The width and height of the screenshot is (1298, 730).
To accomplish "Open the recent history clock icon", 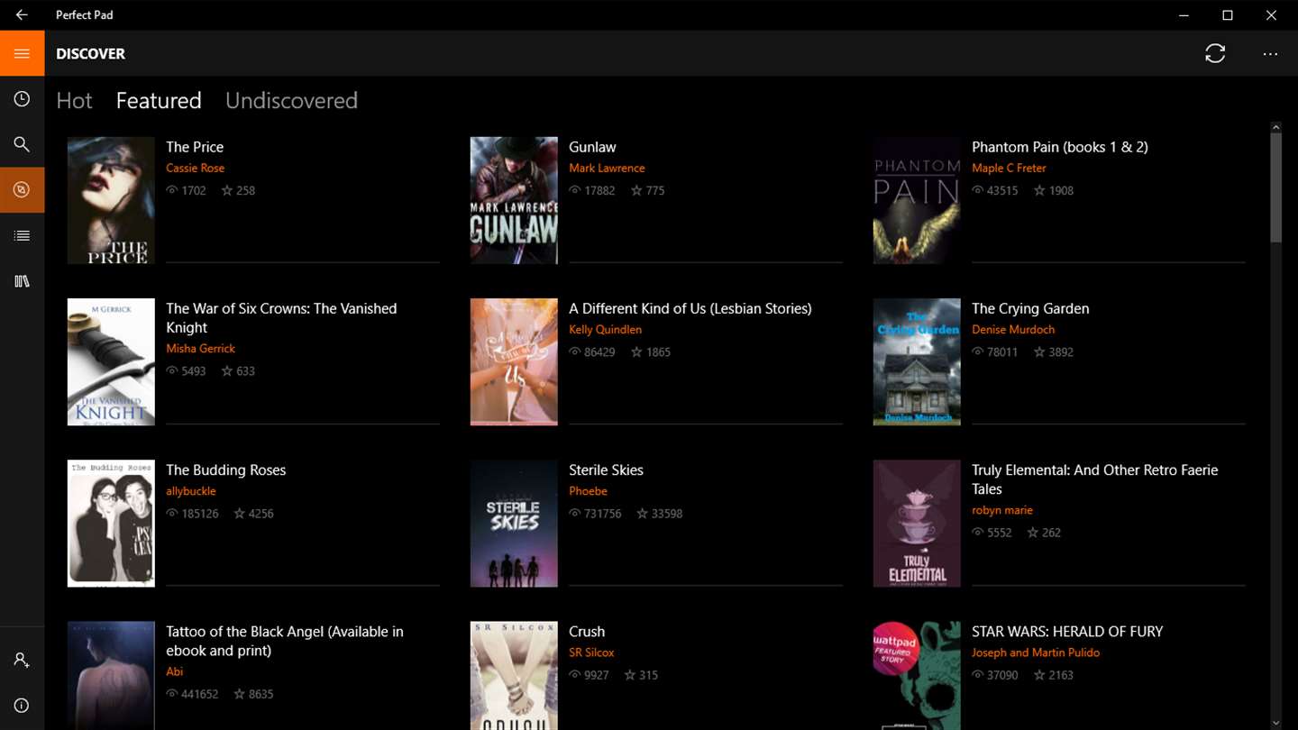I will [x=22, y=99].
